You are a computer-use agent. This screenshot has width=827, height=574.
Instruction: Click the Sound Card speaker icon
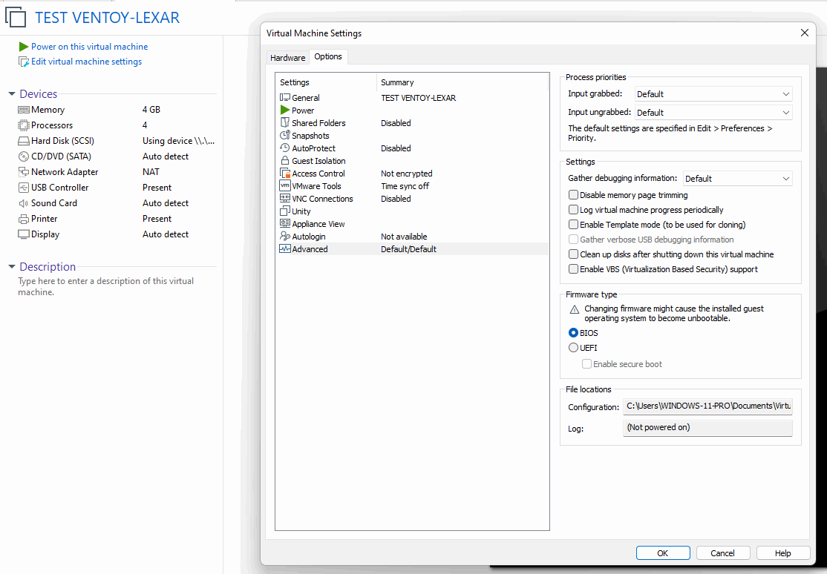point(23,203)
